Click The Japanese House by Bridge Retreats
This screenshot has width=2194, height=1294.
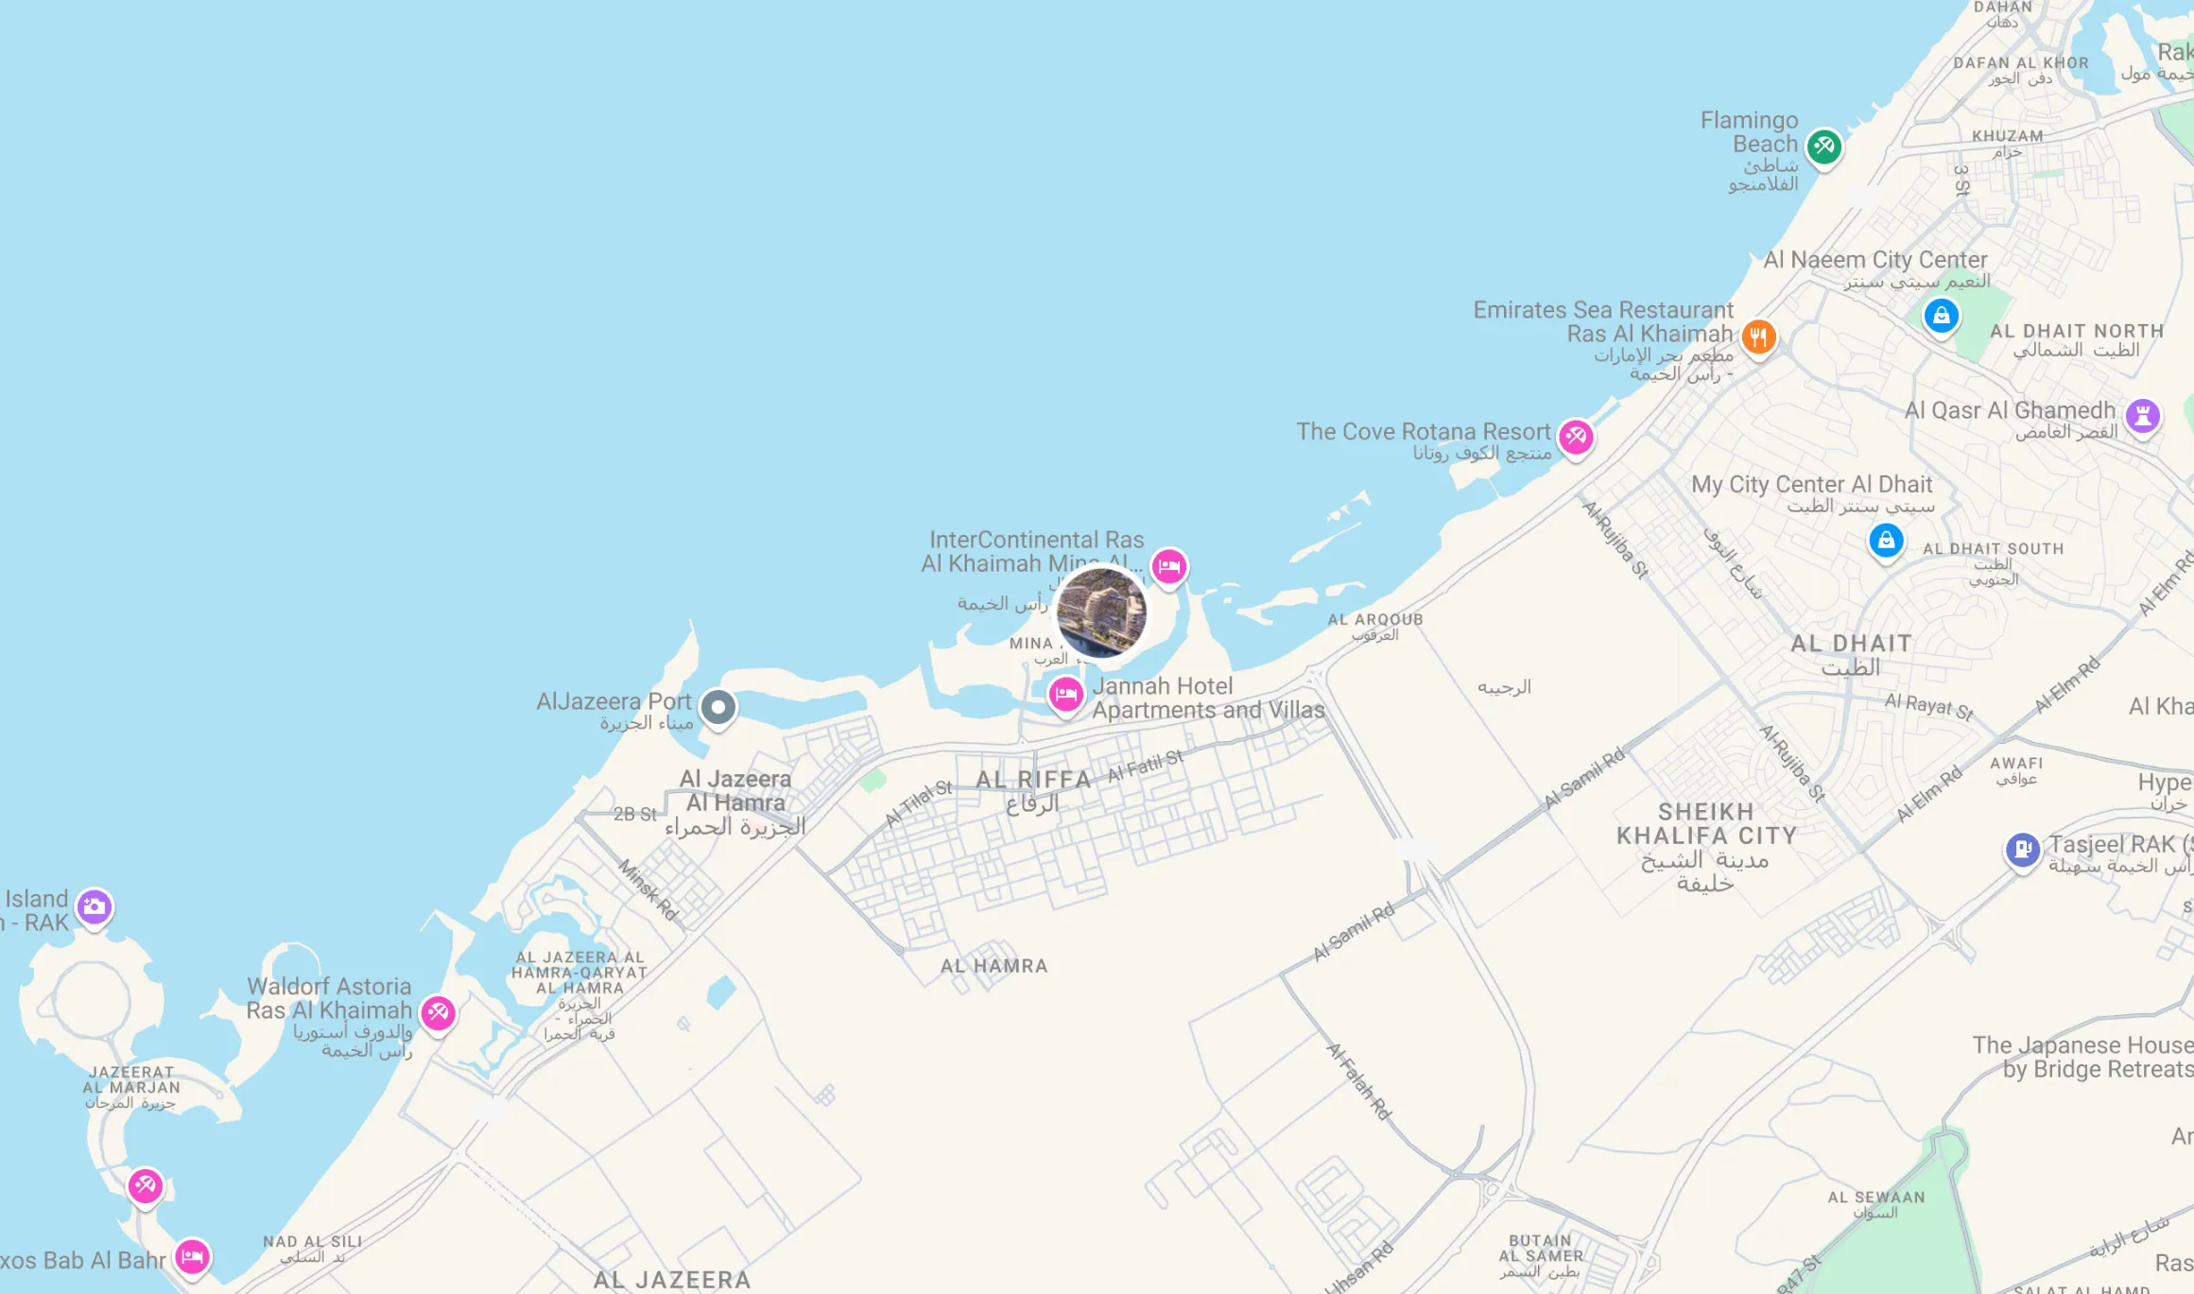(x=2082, y=1057)
